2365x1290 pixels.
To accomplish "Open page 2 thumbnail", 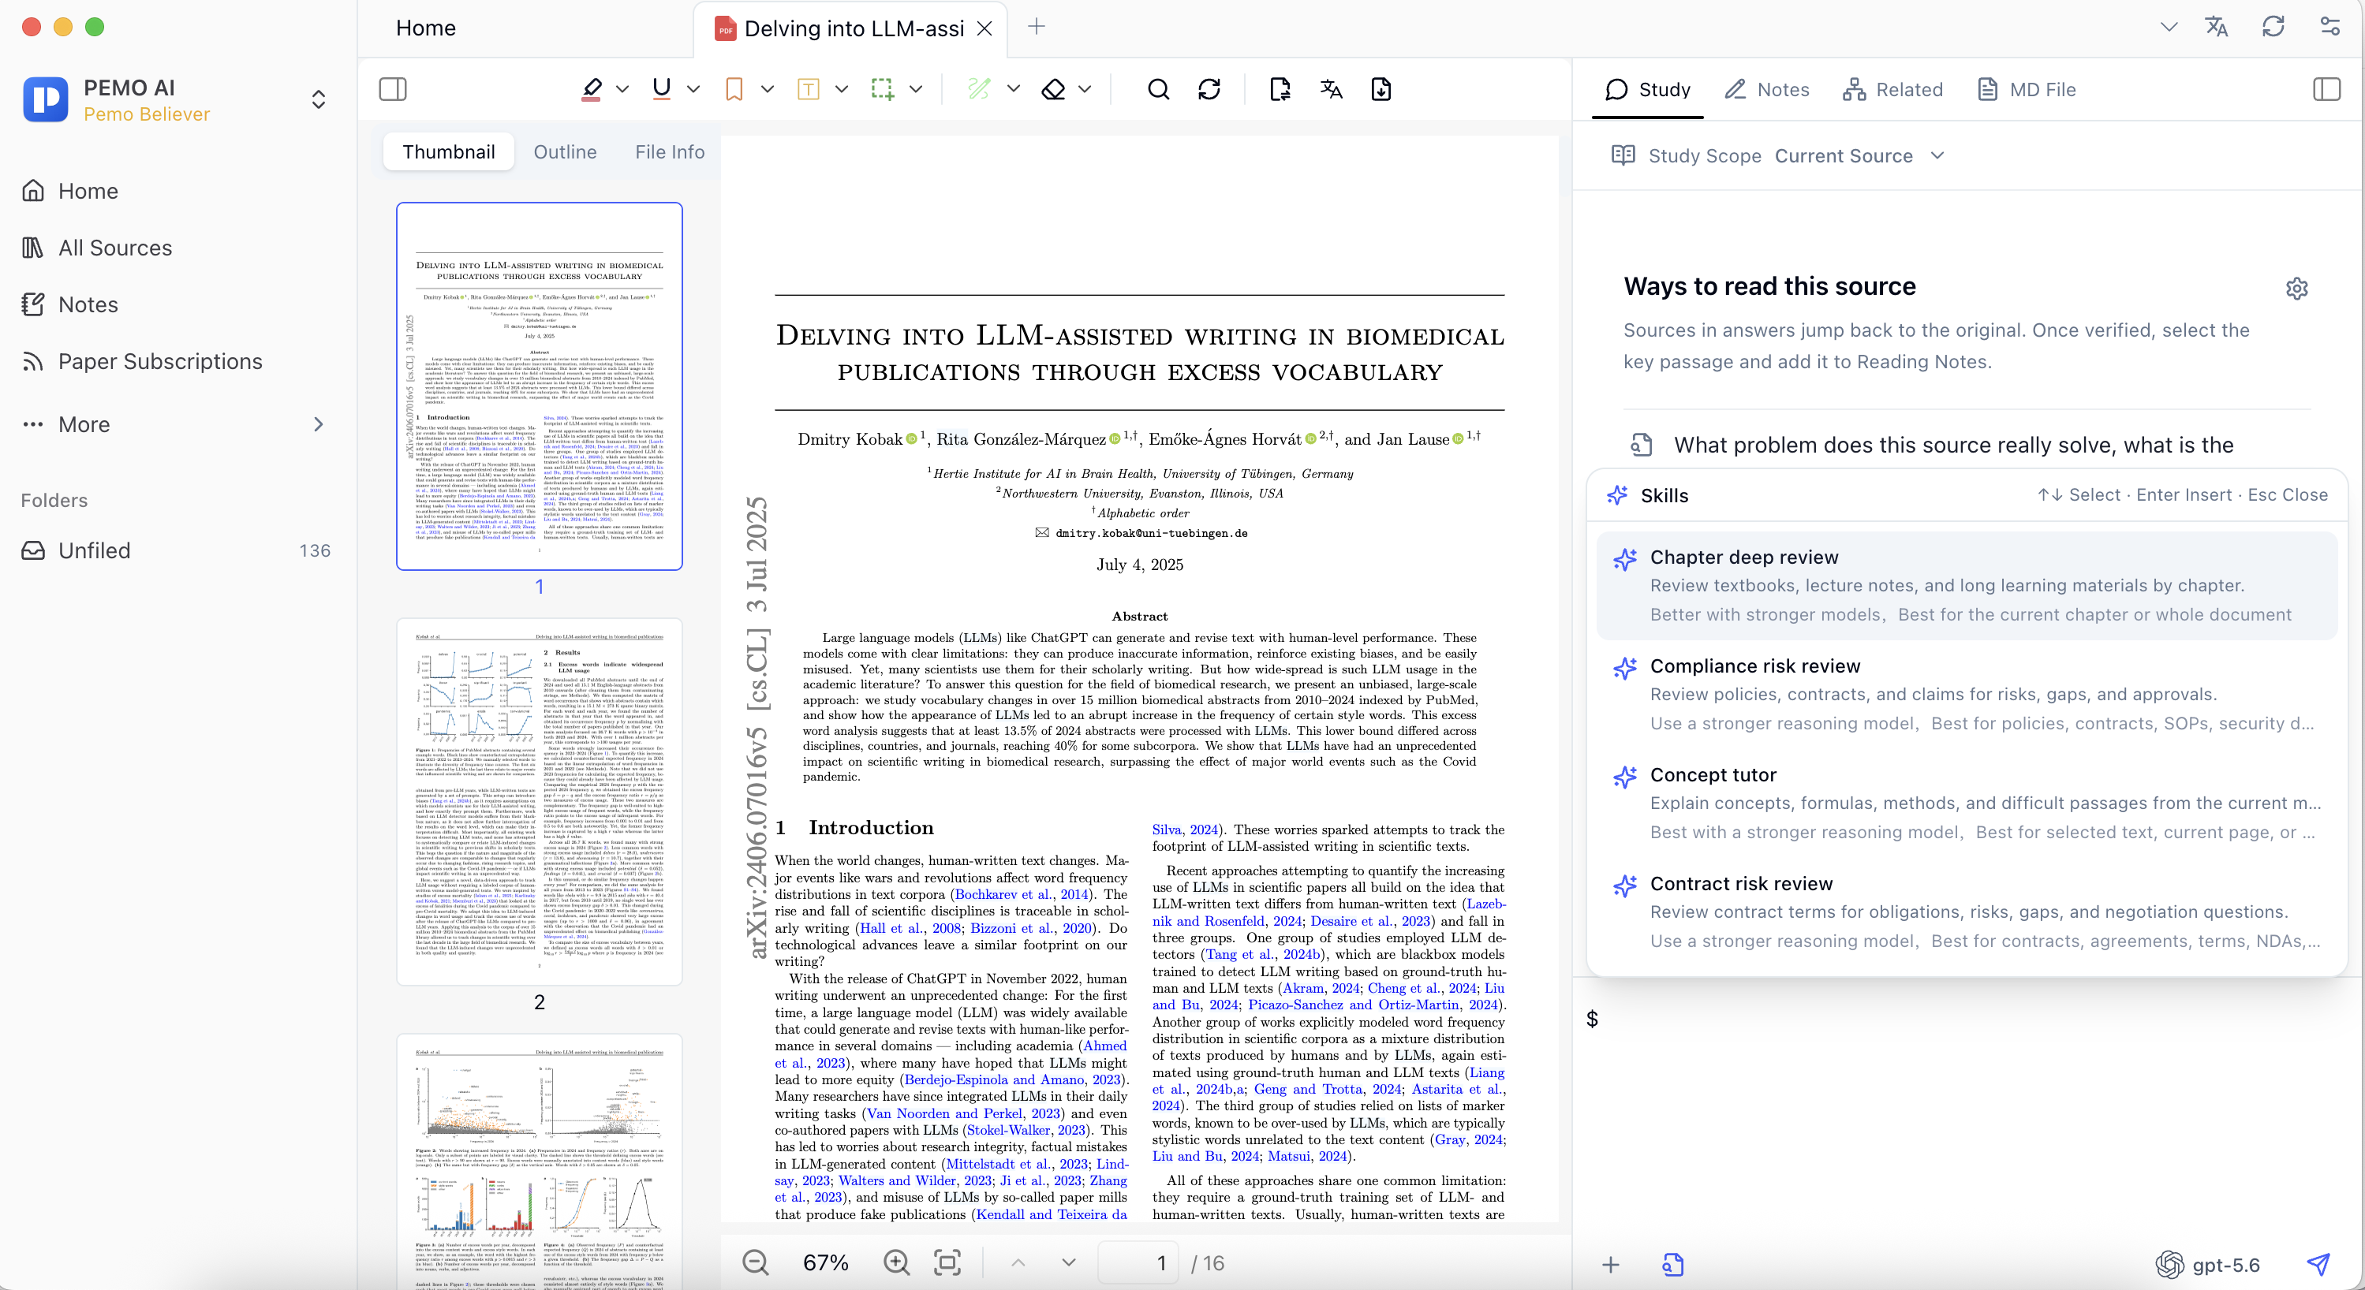I will 539,801.
